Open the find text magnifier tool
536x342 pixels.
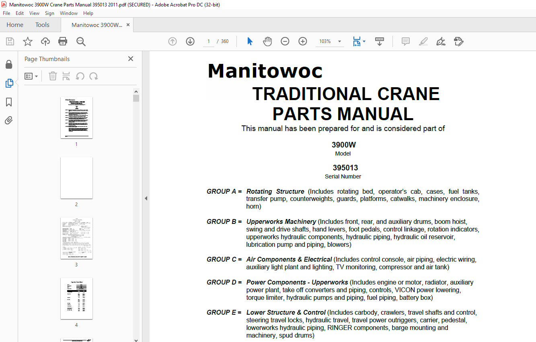coord(81,41)
